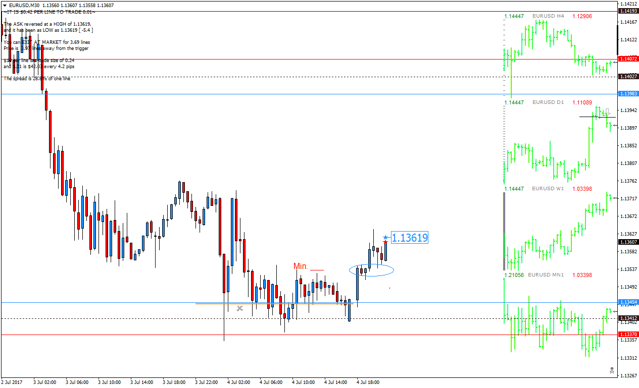Click the EURUSD MN1 mini chart label
The height and width of the screenshot is (388, 639).
pos(546,275)
